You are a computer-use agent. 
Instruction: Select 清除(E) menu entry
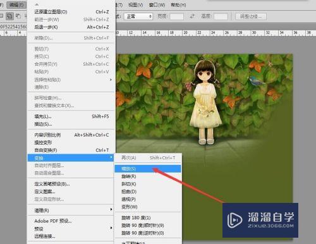[x=71, y=87]
